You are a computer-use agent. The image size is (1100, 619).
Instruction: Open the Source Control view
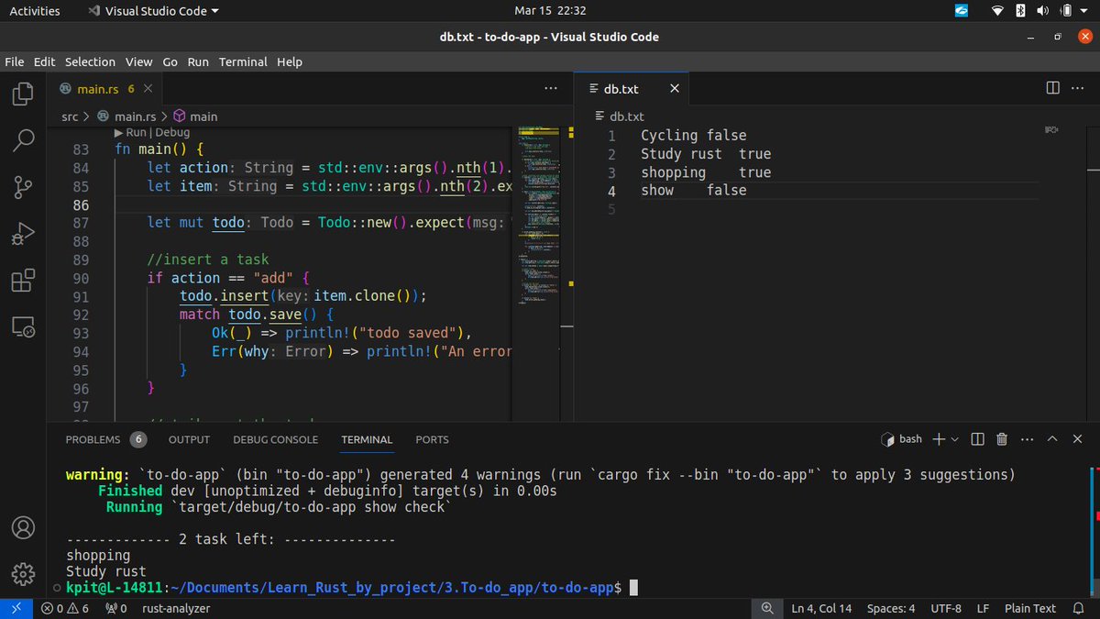pyautogui.click(x=23, y=188)
